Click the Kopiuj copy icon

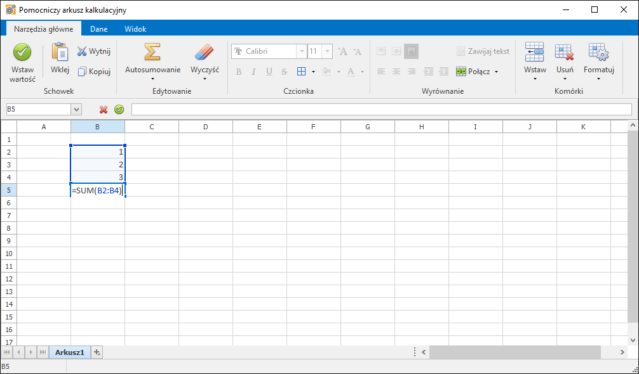82,72
